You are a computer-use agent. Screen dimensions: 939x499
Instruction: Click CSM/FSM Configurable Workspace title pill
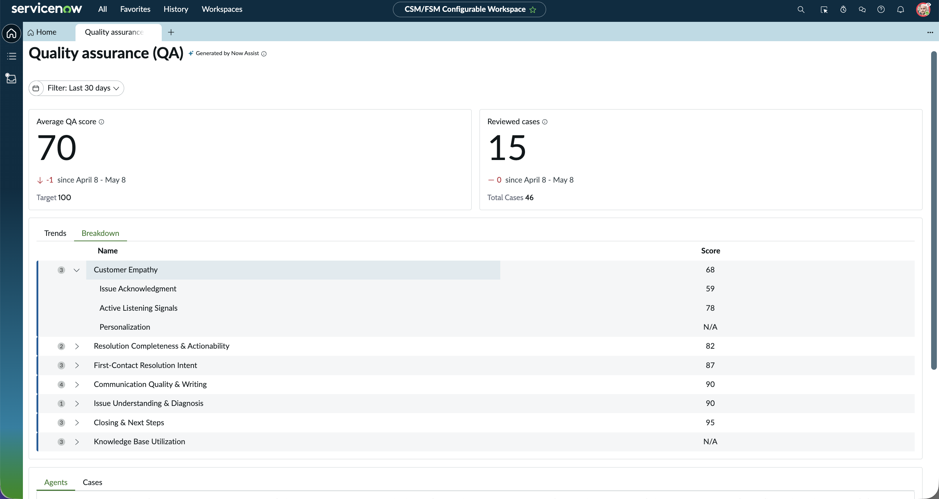pyautogui.click(x=469, y=9)
